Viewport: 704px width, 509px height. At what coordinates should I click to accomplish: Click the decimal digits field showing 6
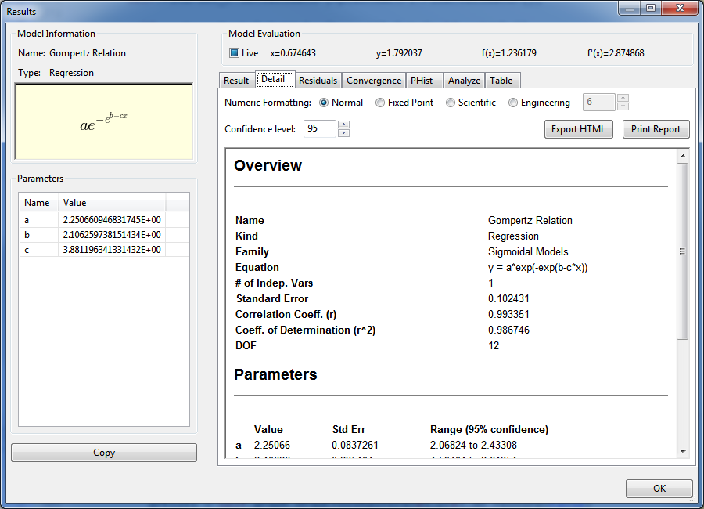598,102
